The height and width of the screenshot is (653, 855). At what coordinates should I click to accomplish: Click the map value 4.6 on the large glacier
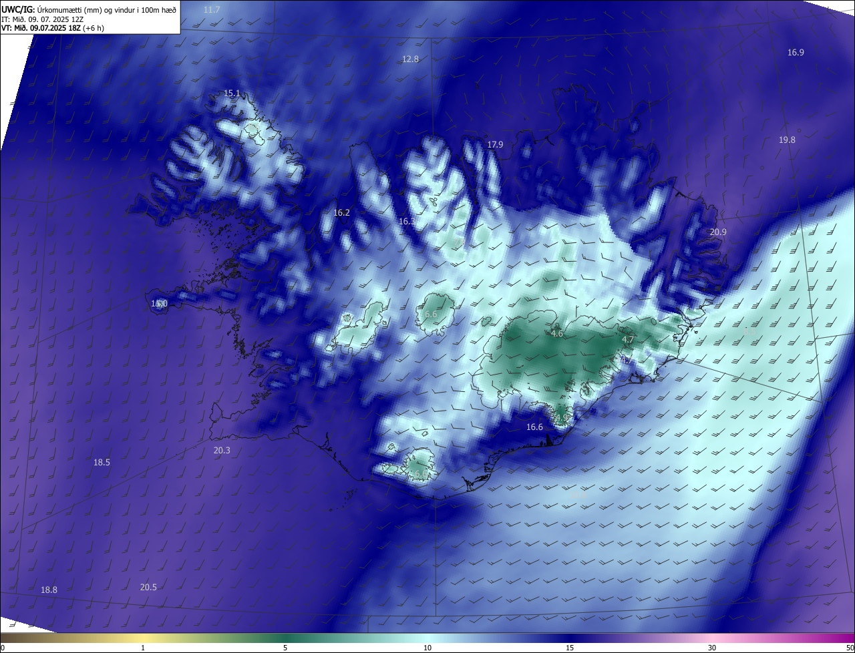557,333
